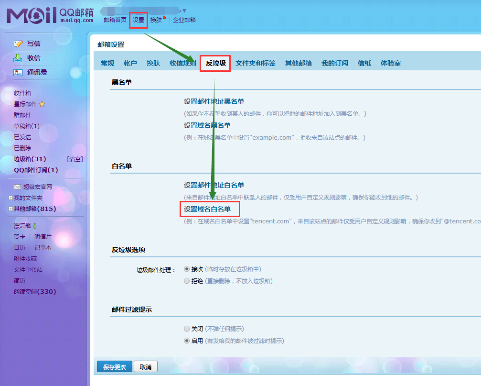
Task: Select the 拒绝 spam handling radio button
Action: pos(187,281)
